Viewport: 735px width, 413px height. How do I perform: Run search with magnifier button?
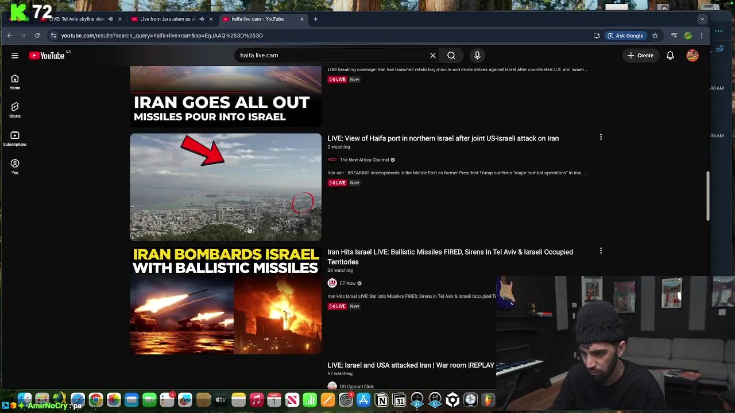point(451,56)
